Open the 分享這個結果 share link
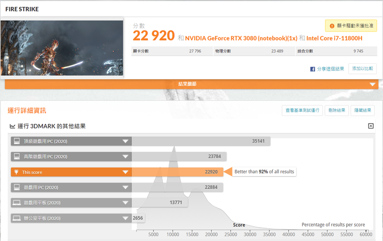Viewport: 383px width, 241px height. [x=330, y=69]
